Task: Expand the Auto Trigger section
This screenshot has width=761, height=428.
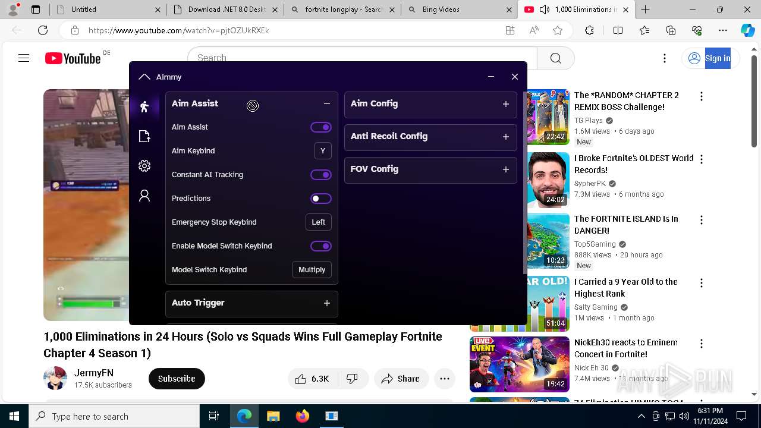Action: tap(327, 303)
